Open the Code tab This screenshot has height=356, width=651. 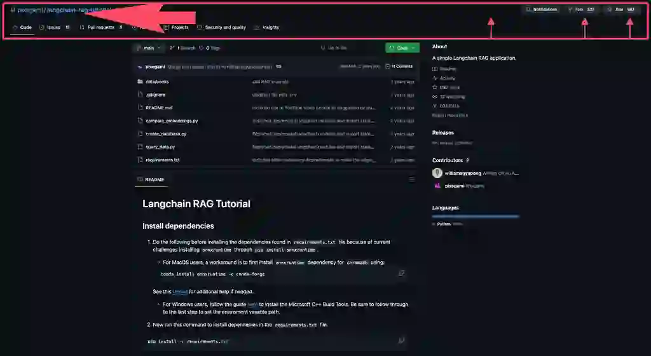click(x=22, y=27)
